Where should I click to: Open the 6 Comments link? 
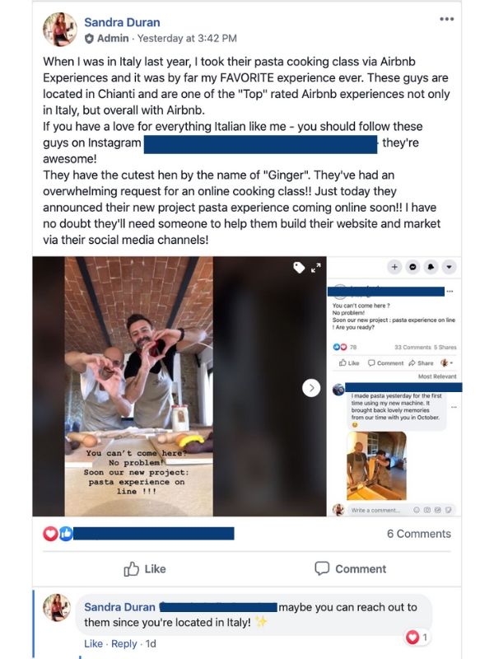(419, 534)
